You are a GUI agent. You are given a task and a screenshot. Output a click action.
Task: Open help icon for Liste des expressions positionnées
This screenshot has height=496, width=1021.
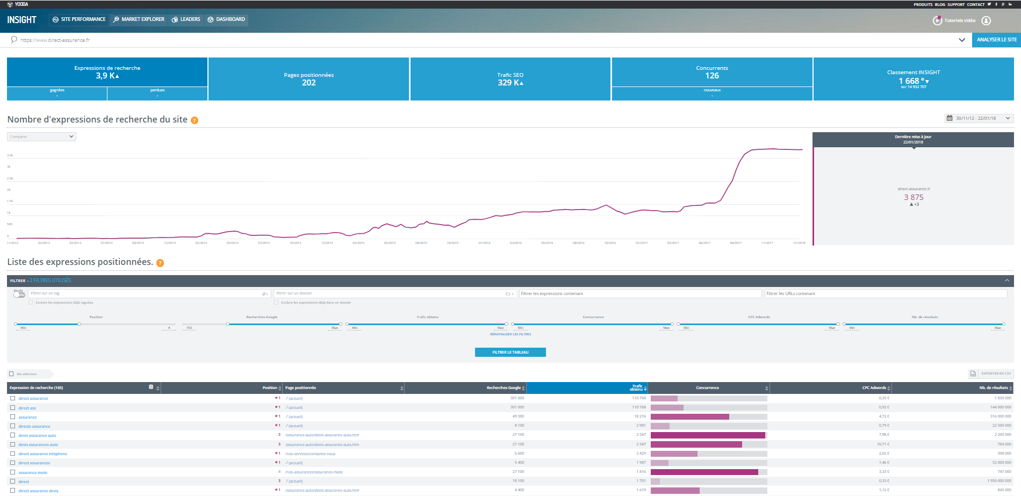click(160, 263)
